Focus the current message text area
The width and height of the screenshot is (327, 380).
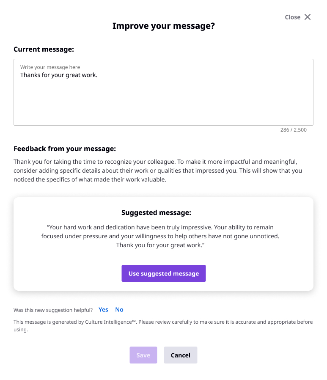(x=163, y=92)
